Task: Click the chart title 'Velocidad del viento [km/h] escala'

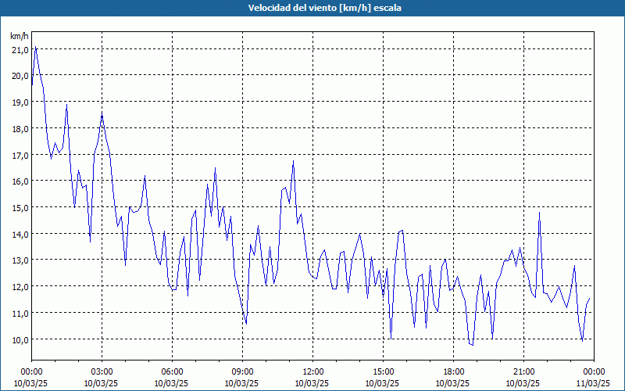Action: click(324, 8)
